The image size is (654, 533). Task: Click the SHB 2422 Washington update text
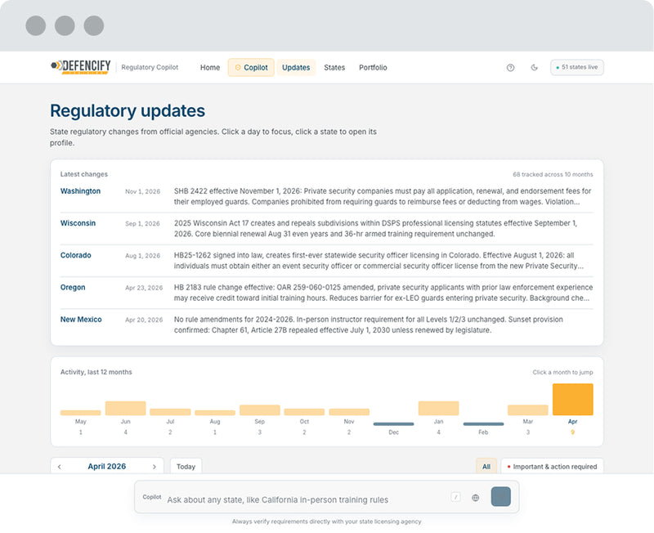click(383, 196)
